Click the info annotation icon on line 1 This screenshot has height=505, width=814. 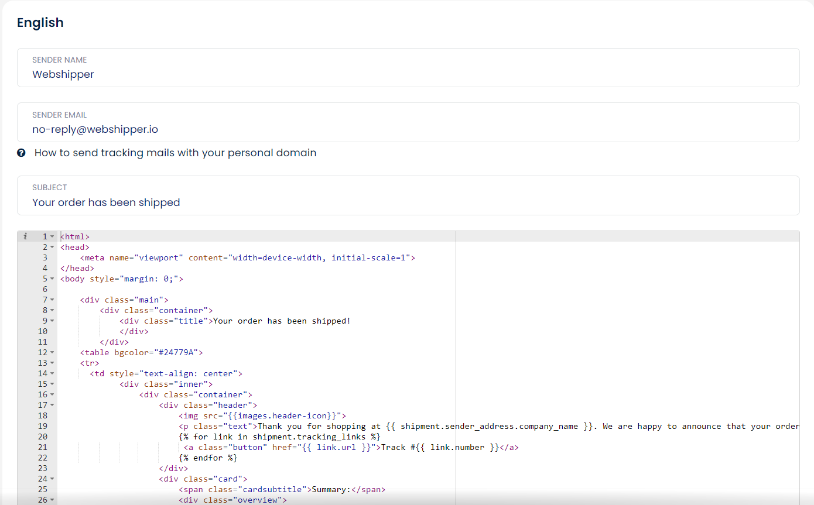click(x=25, y=236)
